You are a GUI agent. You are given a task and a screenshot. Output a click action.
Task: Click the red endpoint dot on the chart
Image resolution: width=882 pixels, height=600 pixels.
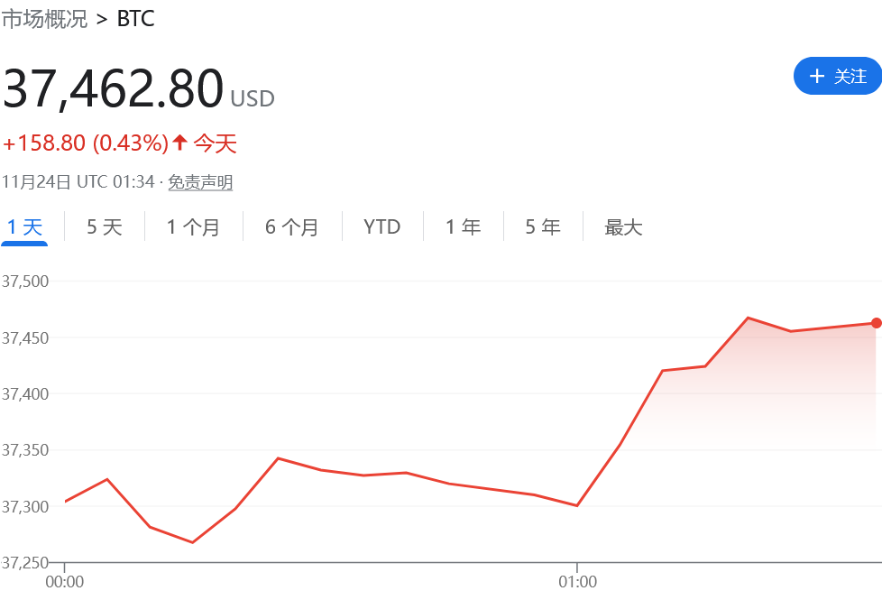(876, 323)
